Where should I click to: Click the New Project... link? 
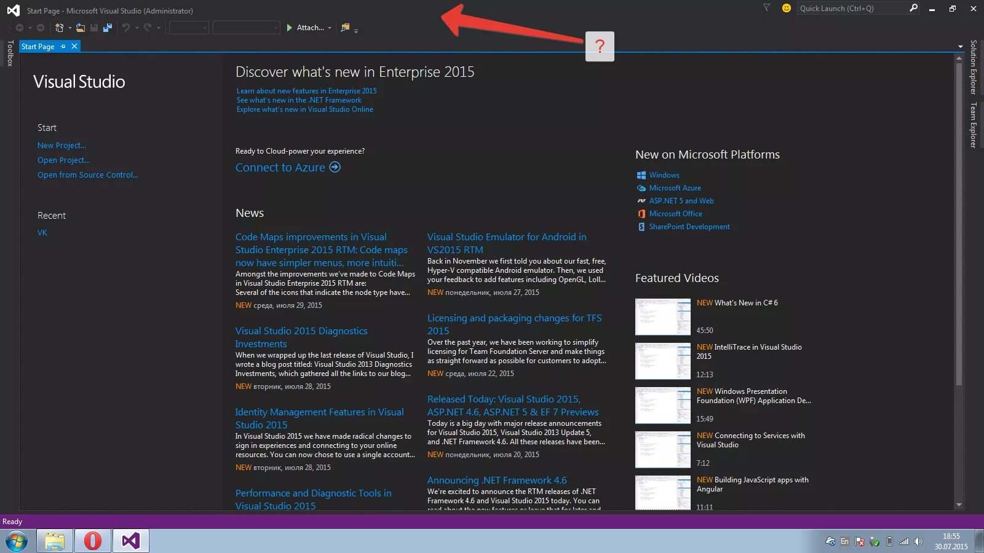coord(61,146)
